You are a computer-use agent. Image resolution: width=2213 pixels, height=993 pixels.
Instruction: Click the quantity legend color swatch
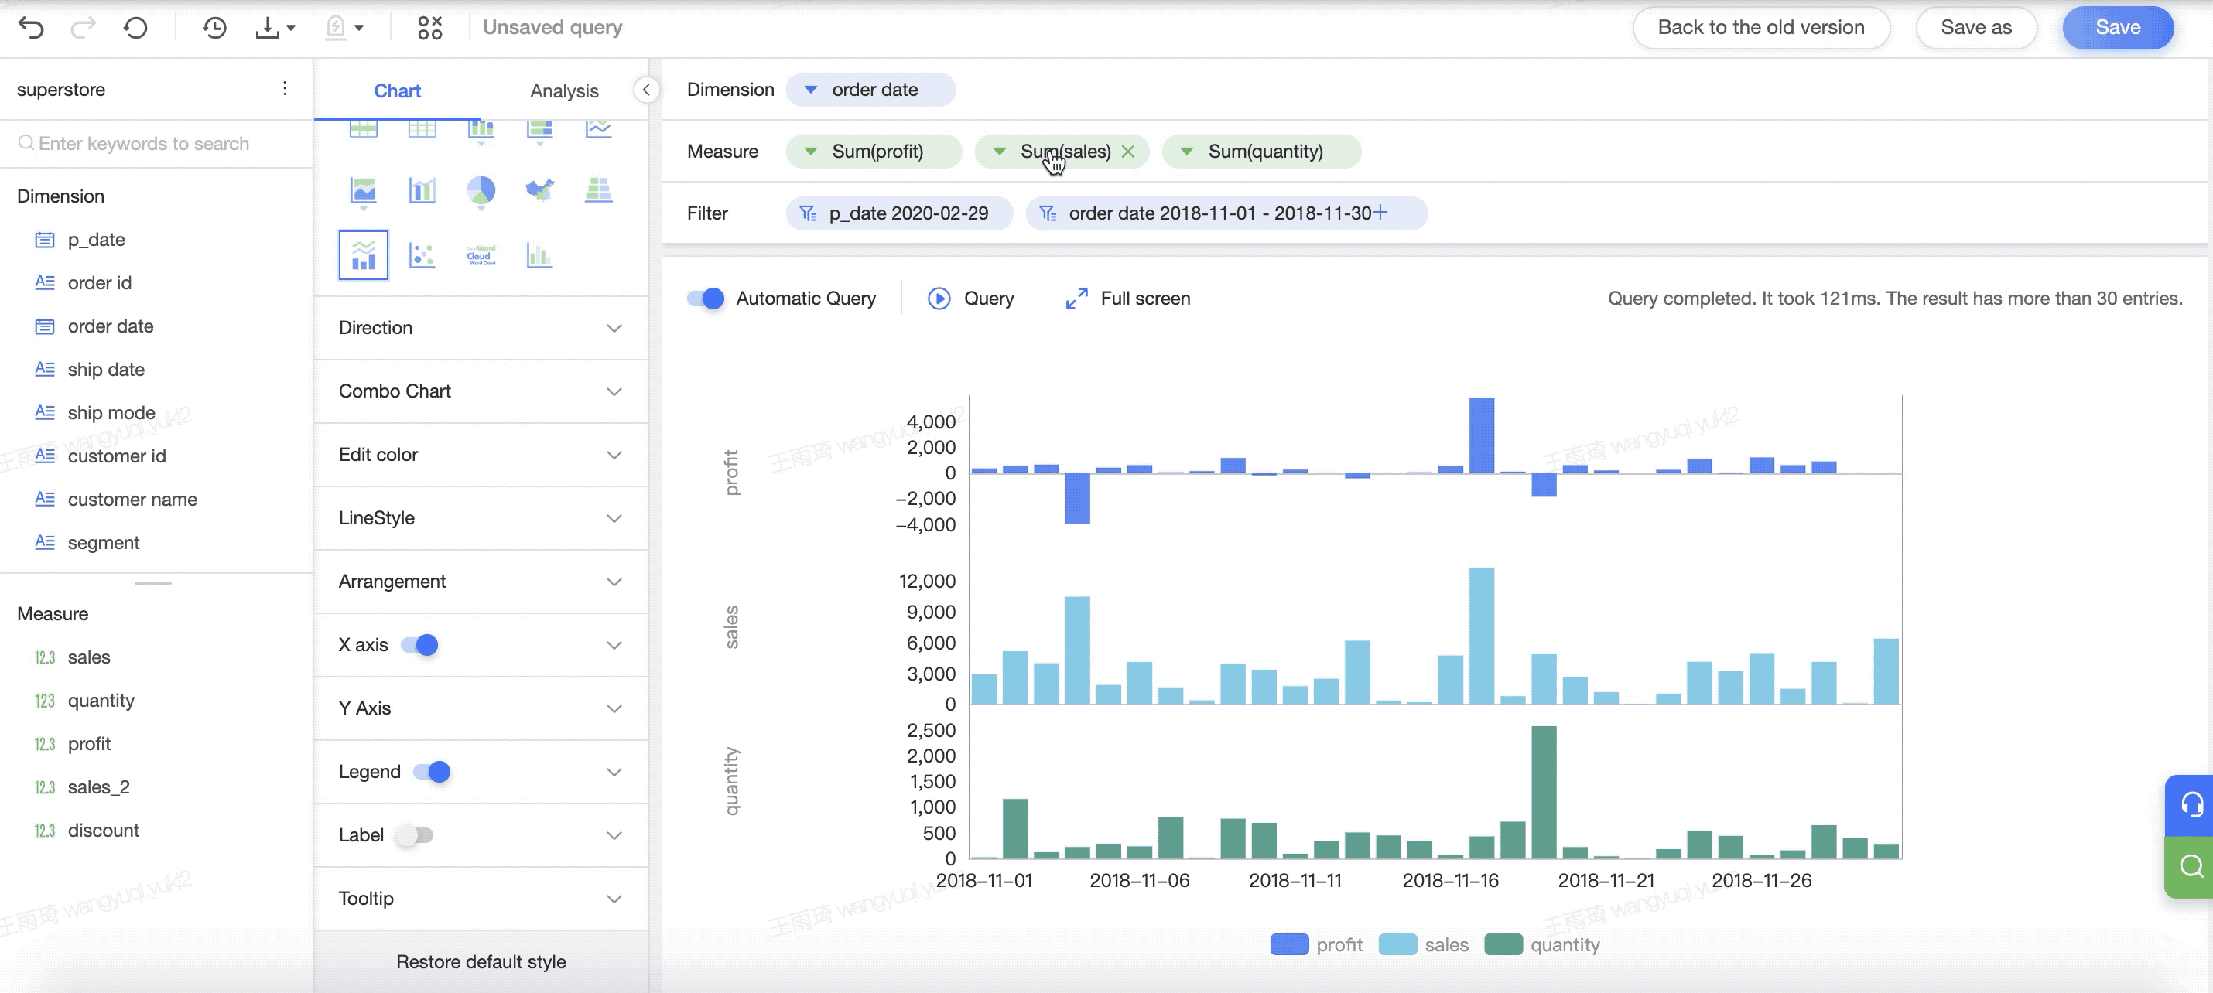(1503, 944)
